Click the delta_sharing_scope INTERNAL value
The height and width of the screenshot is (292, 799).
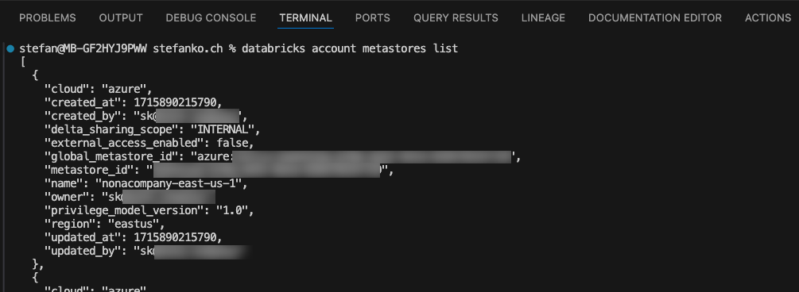223,129
